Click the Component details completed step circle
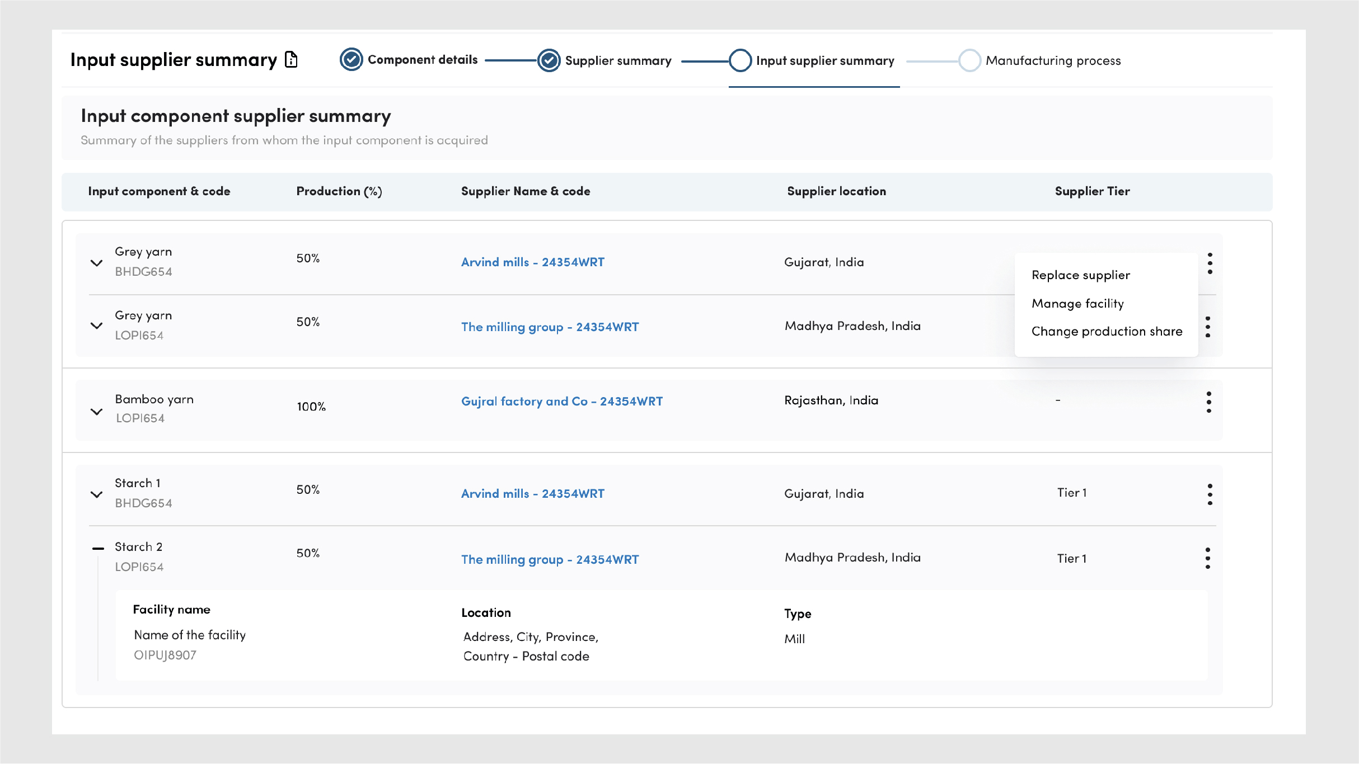The height and width of the screenshot is (764, 1359). click(x=352, y=59)
